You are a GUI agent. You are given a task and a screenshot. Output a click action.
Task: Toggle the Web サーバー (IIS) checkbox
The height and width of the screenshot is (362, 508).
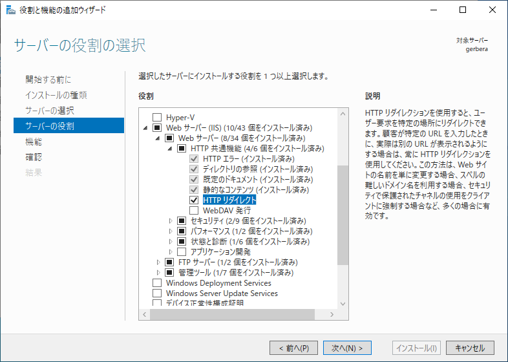tap(157, 128)
